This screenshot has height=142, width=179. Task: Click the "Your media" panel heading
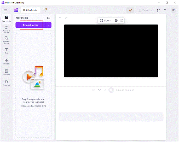(22, 18)
